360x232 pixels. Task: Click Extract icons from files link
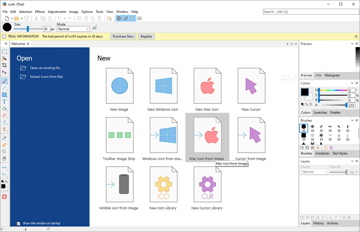(47, 77)
